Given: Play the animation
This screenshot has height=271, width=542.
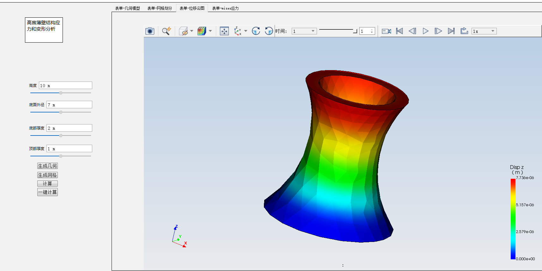Looking at the screenshot, I should pyautogui.click(x=426, y=31).
